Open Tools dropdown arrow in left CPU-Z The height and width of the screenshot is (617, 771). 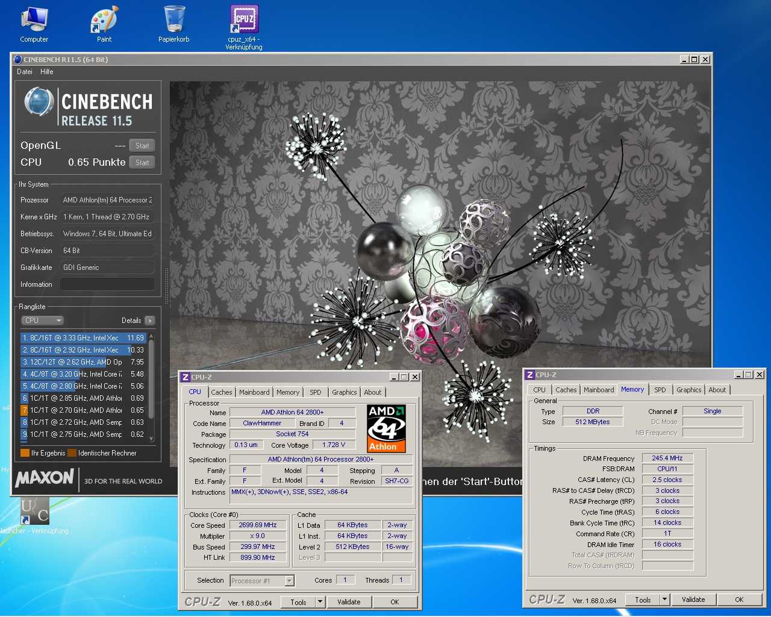(x=320, y=602)
